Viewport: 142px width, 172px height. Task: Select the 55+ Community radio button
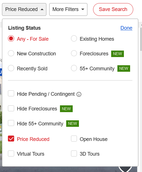[x=74, y=68]
